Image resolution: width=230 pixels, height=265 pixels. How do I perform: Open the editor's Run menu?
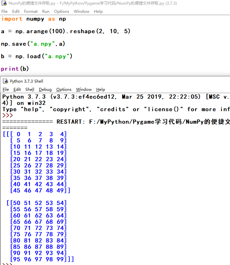tap(46, 11)
